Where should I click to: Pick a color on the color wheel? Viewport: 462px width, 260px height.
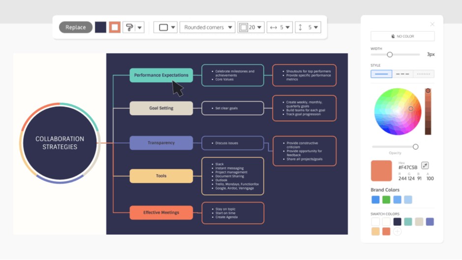(398, 111)
